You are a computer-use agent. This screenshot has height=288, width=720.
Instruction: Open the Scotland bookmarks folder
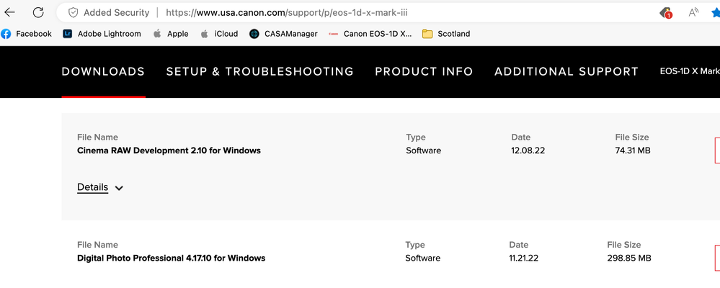446,33
